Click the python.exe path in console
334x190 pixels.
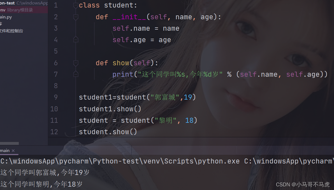(120, 161)
